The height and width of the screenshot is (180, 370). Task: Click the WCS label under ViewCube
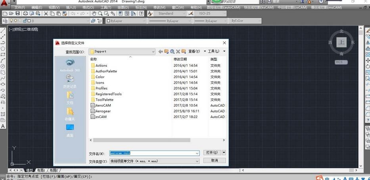[341, 62]
